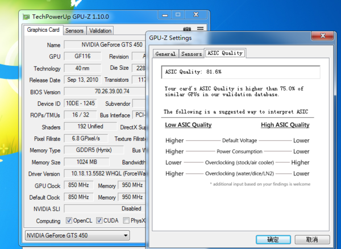
Task: Click the Default Voltage label
Action: click(239, 140)
